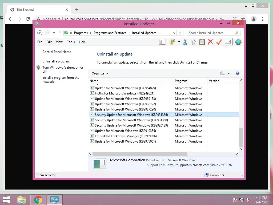Screen dimensions: 273x205
Task: Click the Explorer forward arrow
Action: pyautogui.click(x=47, y=33)
